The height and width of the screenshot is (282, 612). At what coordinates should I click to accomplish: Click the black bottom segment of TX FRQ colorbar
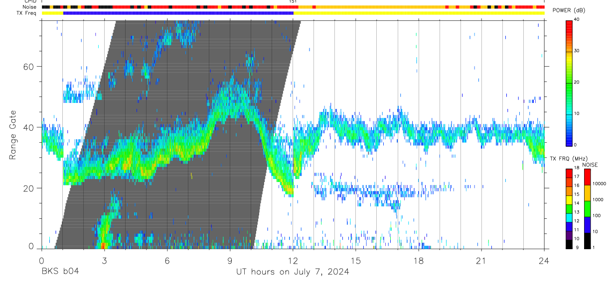pos(569,243)
